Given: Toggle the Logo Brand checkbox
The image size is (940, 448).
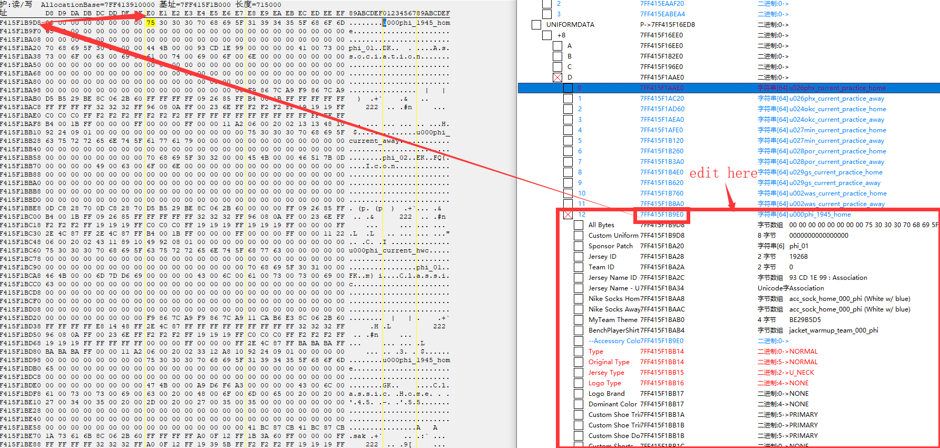Looking at the screenshot, I should [x=579, y=394].
